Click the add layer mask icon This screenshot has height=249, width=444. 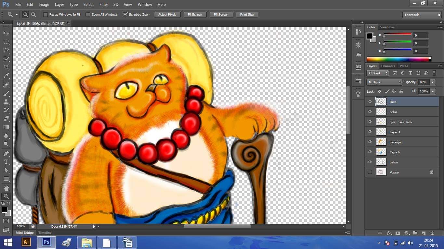coord(398,233)
